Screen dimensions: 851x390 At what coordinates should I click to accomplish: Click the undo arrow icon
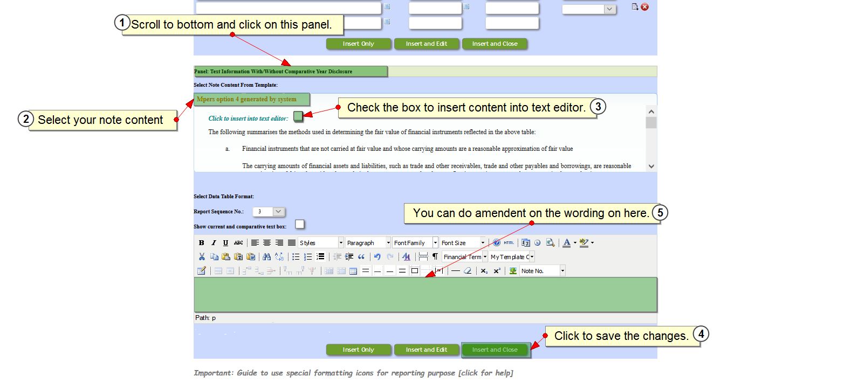click(x=378, y=257)
